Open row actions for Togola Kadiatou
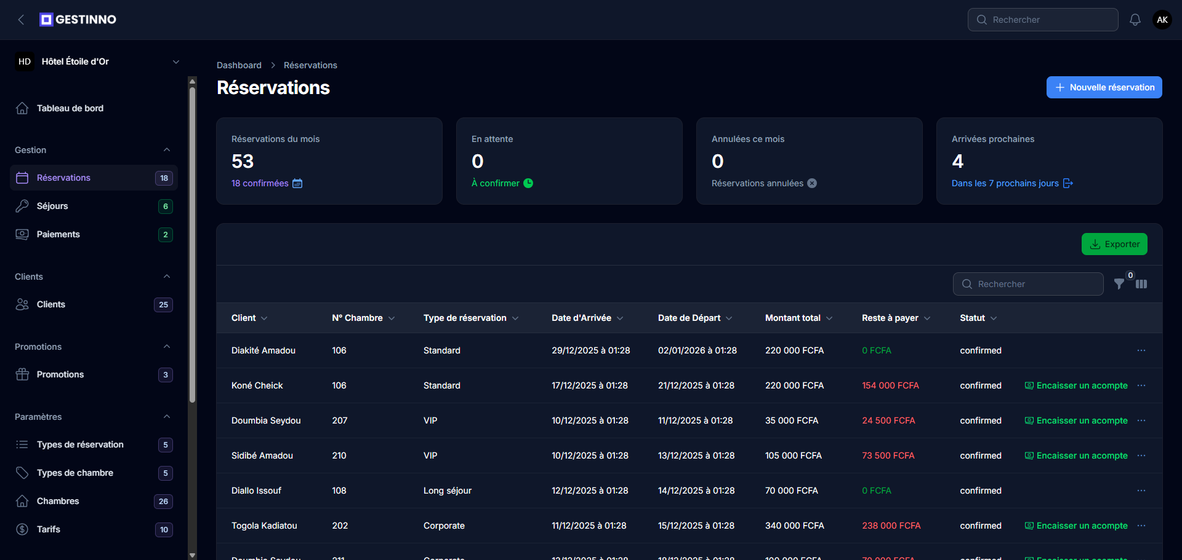Screen dimensions: 1182x560 tap(1141, 526)
